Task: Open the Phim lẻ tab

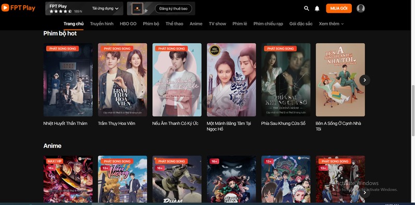Action: pos(240,24)
